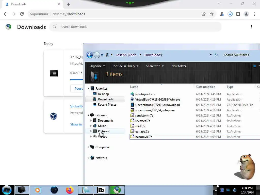The height and width of the screenshot is (195, 260).
Task: Open Recent Places in navigation pane
Action: point(107,104)
